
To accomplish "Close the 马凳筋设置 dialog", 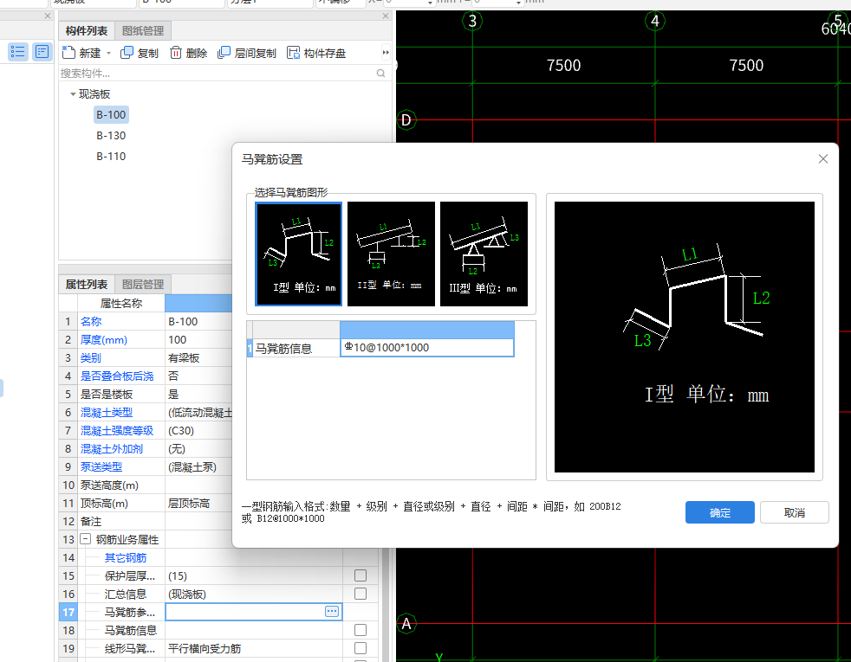I will click(822, 158).
